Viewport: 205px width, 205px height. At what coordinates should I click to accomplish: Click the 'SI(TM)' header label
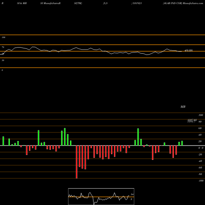coord(78,3)
